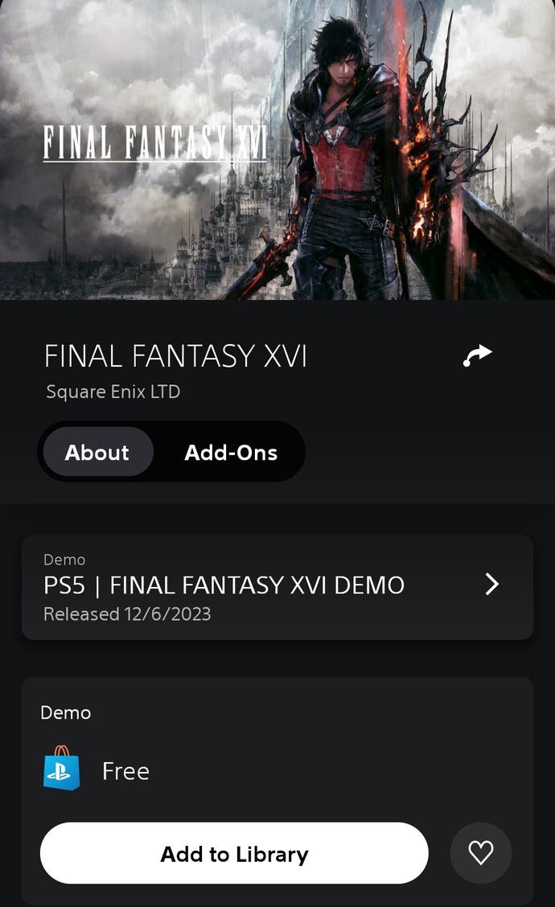Click the Free price label
Screen dimensions: 555x907
click(125, 771)
